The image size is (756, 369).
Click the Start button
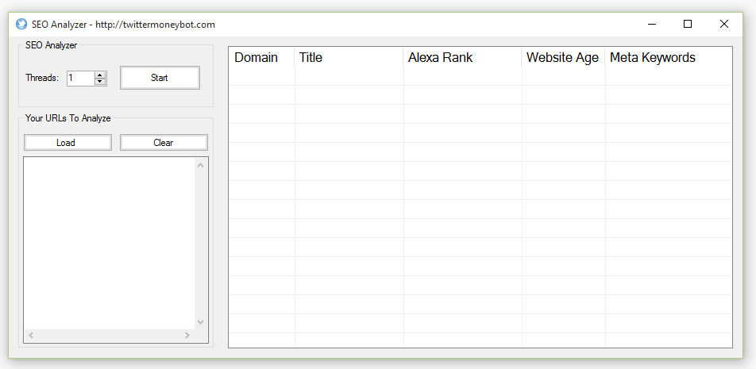click(160, 78)
